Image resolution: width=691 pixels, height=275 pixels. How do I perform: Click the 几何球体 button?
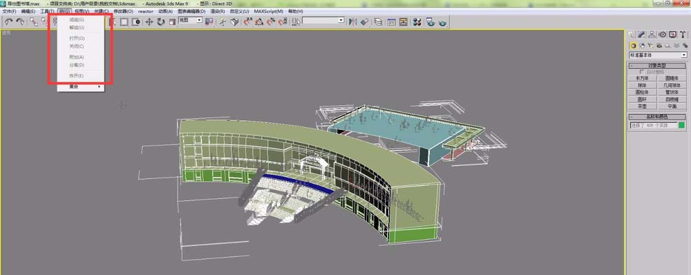(672, 85)
